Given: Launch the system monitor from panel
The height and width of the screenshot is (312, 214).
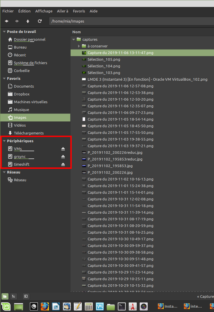Looking at the screenshot, I should (x=100, y=307).
